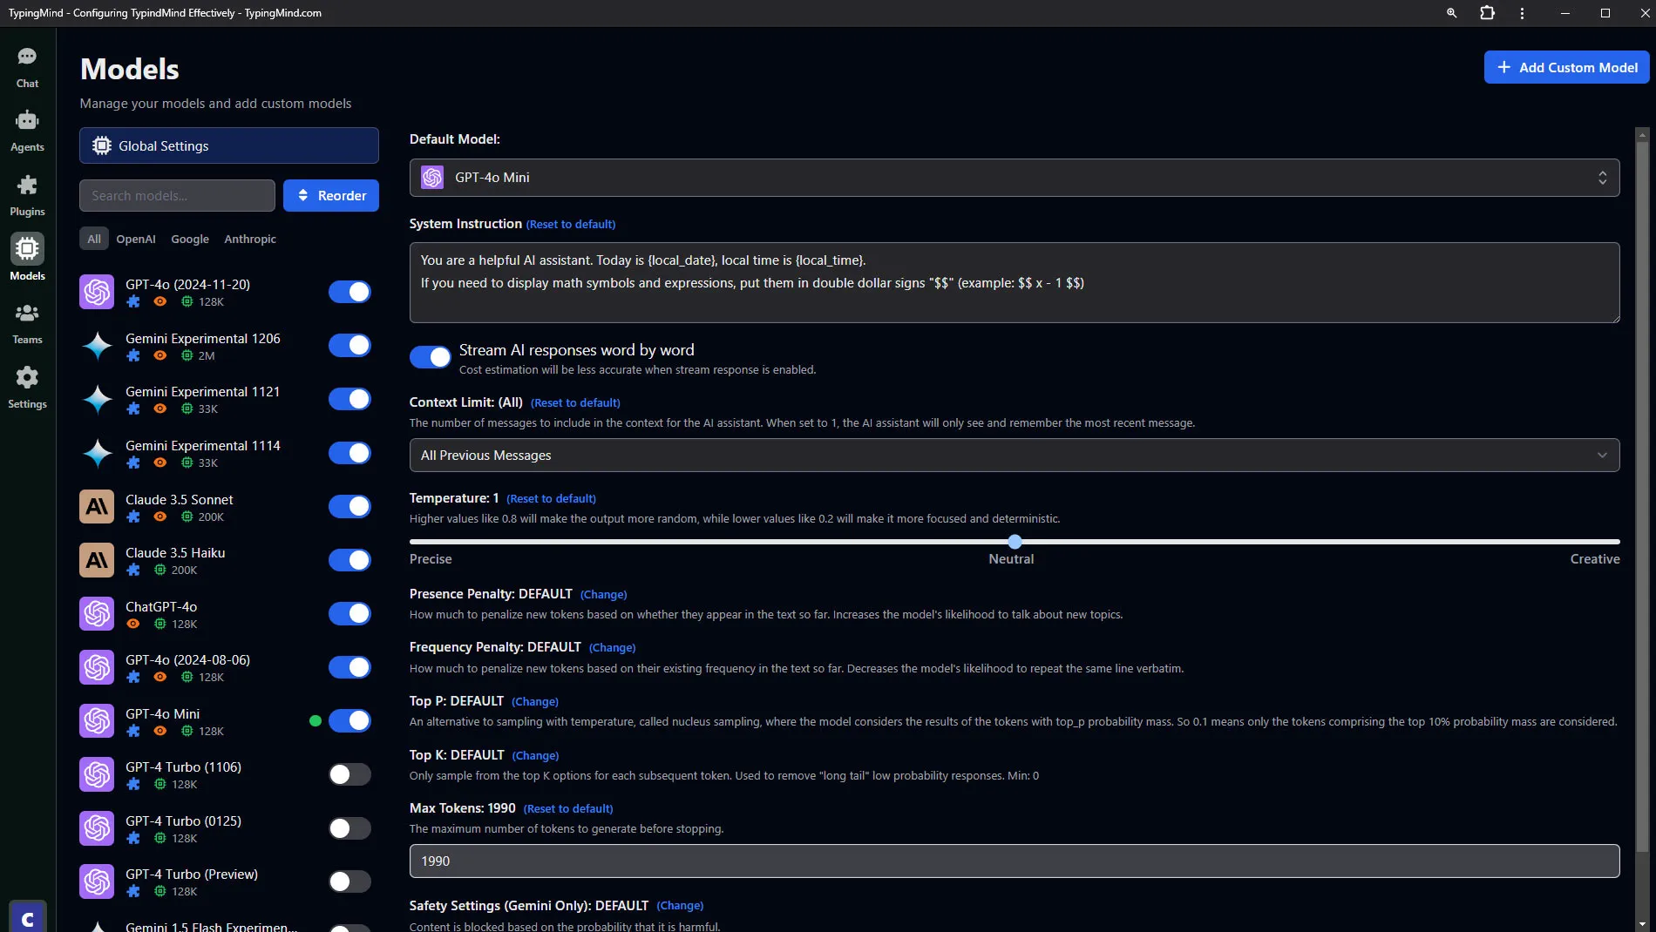Open the three-dot menu in title bar
Screen dimensions: 1656x932
[1522, 13]
